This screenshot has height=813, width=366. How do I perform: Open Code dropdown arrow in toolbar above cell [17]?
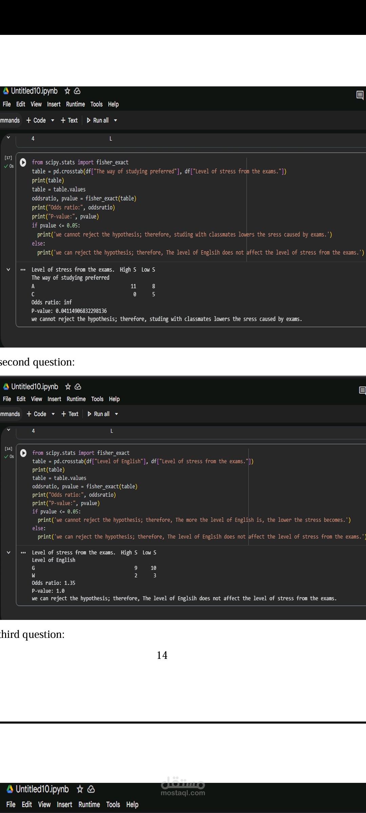point(53,120)
